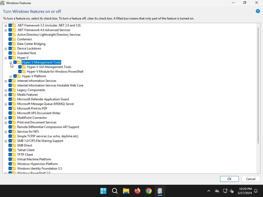Expand .NET Framework 4.8 Advanced Services

coord(6,30)
